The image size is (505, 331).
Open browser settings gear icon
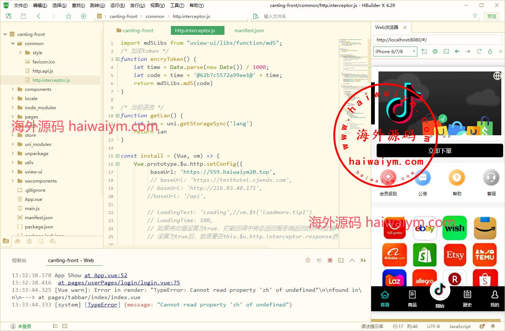point(435,52)
